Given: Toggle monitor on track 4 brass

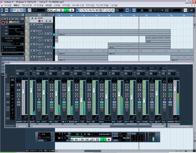Looking at the screenshot, I should (42, 41).
